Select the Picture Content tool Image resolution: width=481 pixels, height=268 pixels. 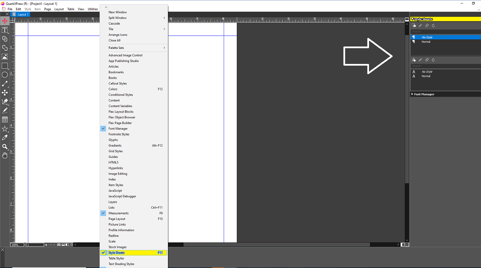point(5,56)
